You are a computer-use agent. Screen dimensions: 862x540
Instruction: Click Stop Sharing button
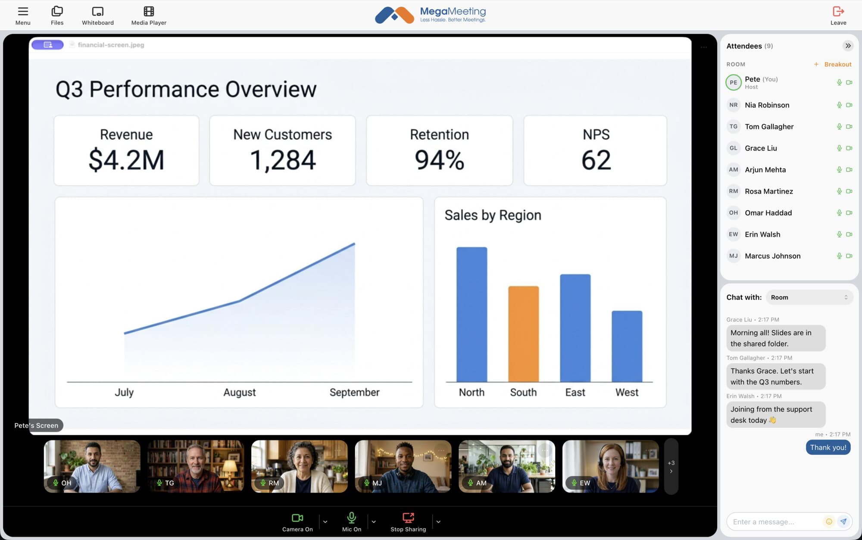point(408,522)
